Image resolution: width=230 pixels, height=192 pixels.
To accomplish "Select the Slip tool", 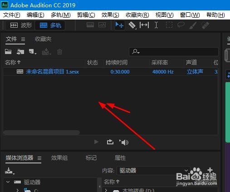I will 144,25.
